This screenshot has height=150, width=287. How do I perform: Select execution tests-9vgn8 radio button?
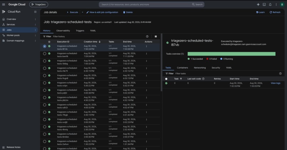point(45,76)
